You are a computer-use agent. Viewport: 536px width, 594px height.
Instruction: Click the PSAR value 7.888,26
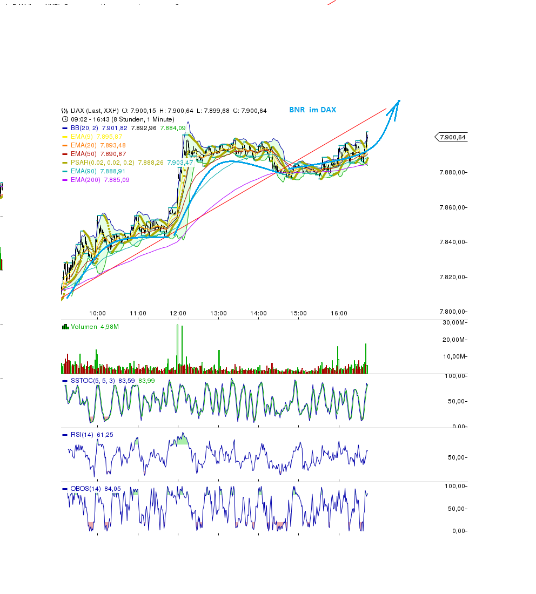151,163
